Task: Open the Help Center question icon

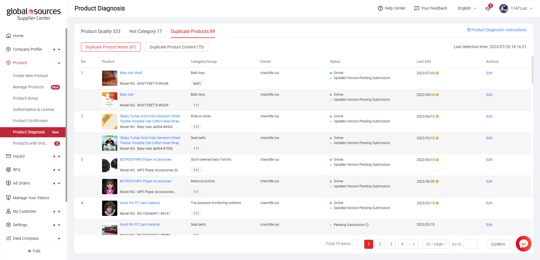Action: click(380, 8)
